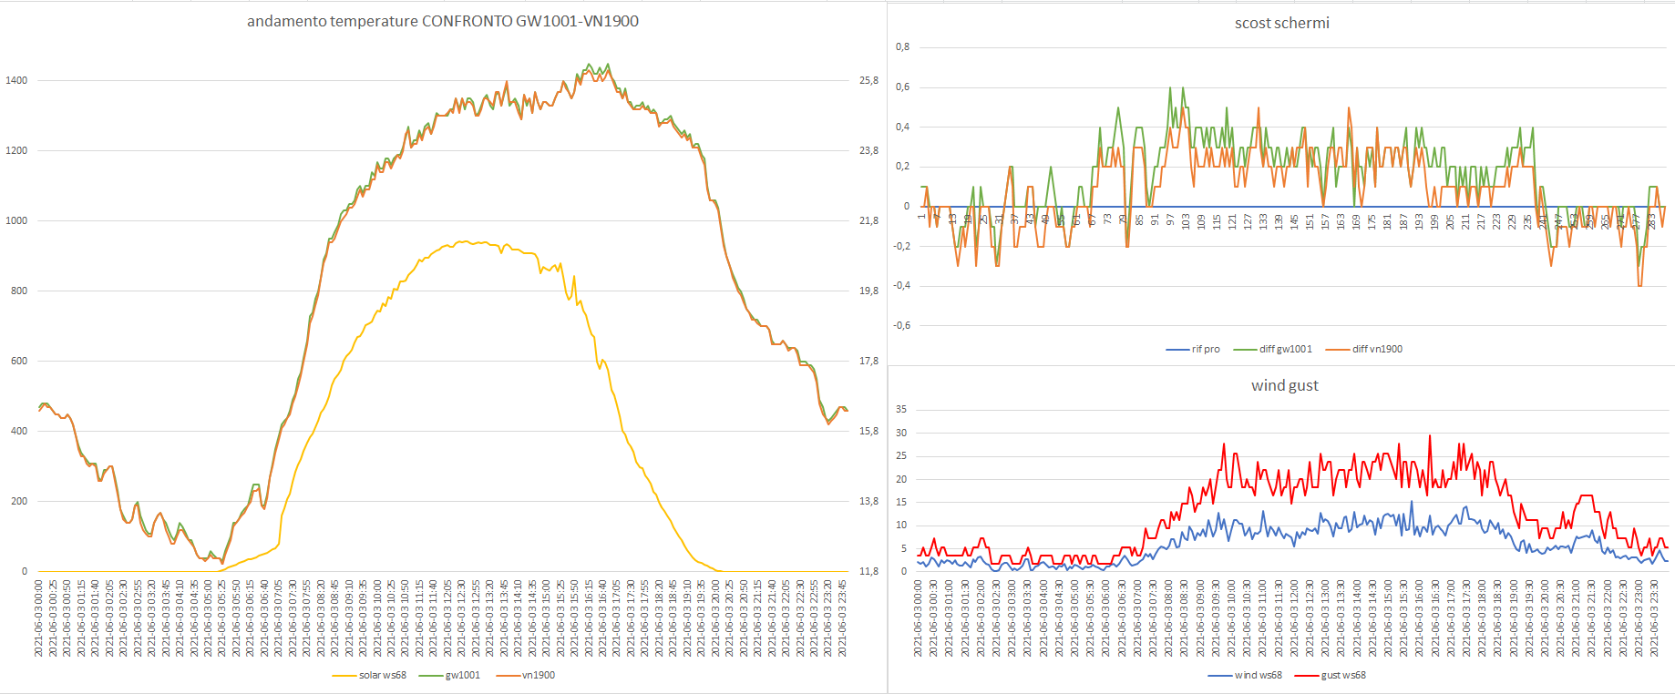The height and width of the screenshot is (694, 1675).
Task: Click the yellow line marker beside 'solar ws68'
Action: pyautogui.click(x=344, y=676)
